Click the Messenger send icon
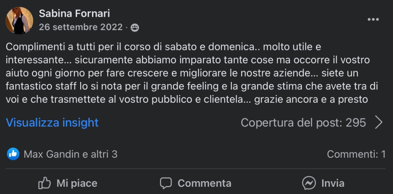This screenshot has height=194, width=393. 309,183
